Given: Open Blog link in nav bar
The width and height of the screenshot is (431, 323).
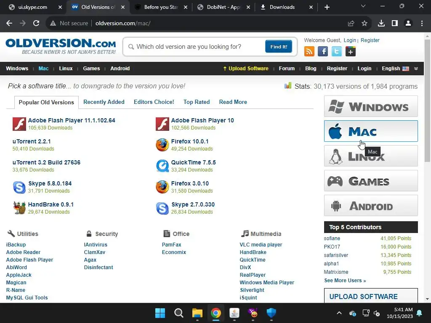Looking at the screenshot, I should click(x=311, y=69).
